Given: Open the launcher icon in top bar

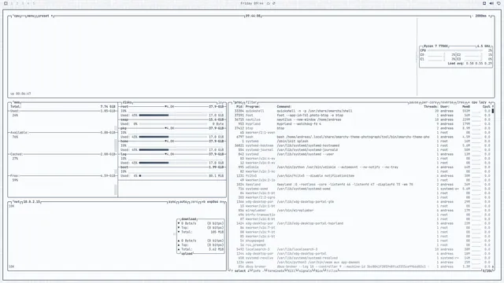Looking at the screenshot, I should pos(6,3).
